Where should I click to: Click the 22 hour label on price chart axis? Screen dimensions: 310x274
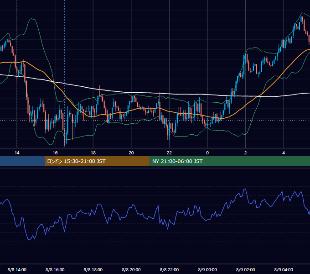(169, 153)
